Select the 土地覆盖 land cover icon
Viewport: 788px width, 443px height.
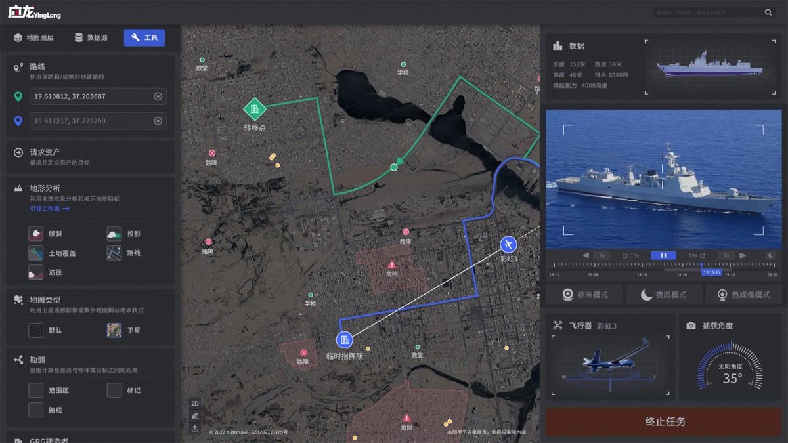(x=36, y=253)
